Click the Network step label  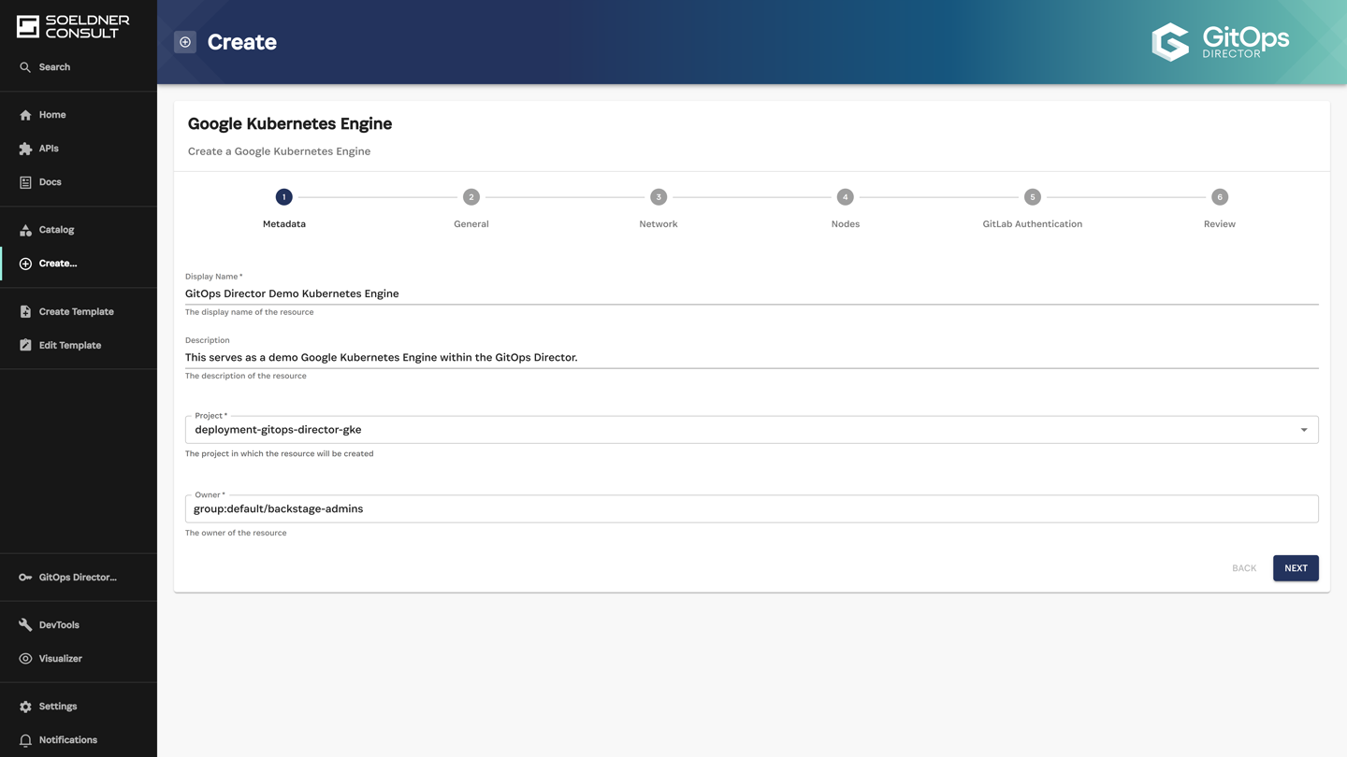pyautogui.click(x=659, y=224)
